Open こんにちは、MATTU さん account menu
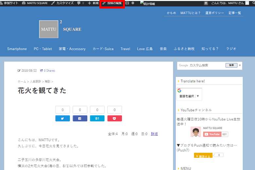This screenshot has height=170, width=255. tap(230, 3)
